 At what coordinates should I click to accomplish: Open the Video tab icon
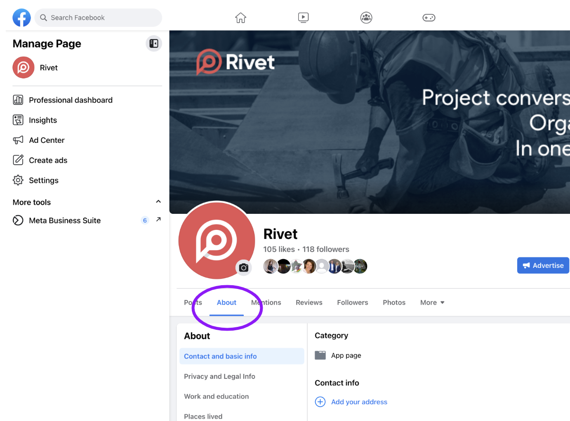[x=303, y=18]
